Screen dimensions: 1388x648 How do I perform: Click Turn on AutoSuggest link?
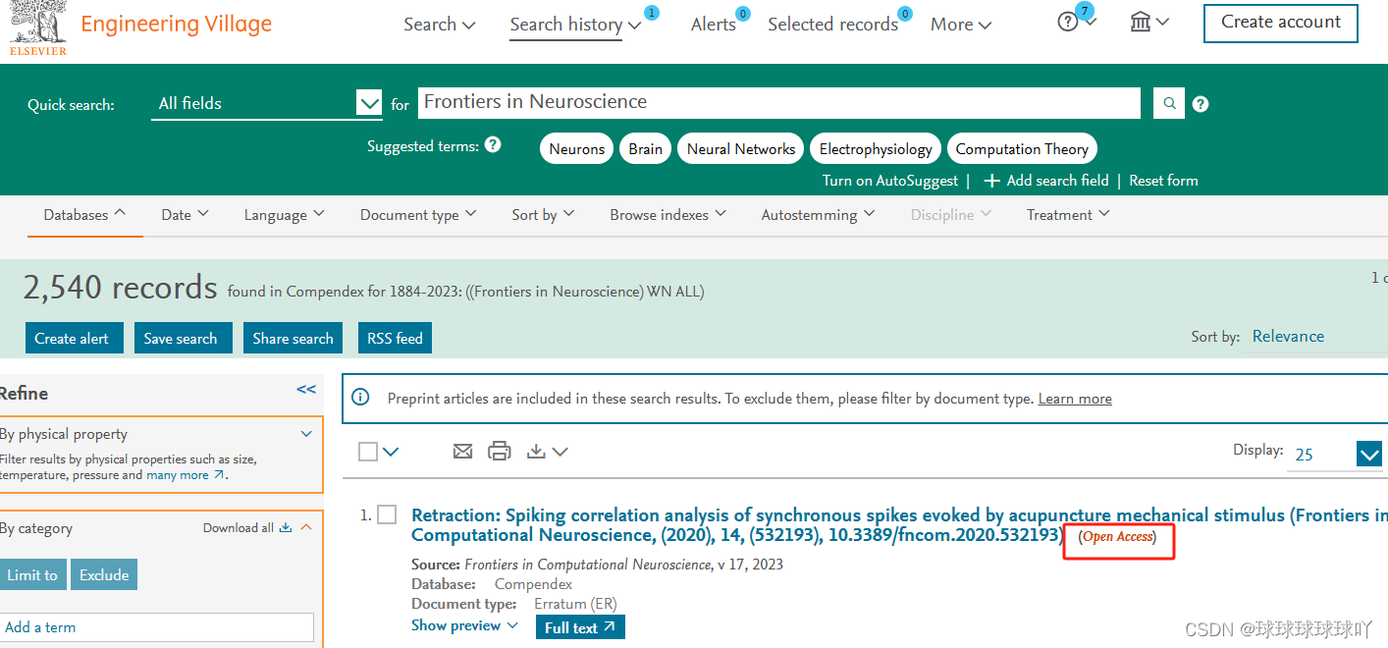890,181
